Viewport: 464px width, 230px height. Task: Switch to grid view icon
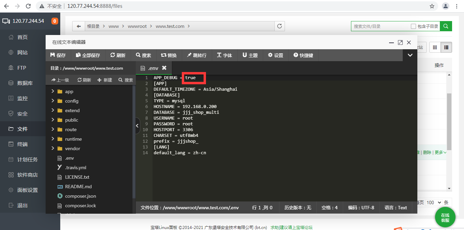[x=435, y=48]
